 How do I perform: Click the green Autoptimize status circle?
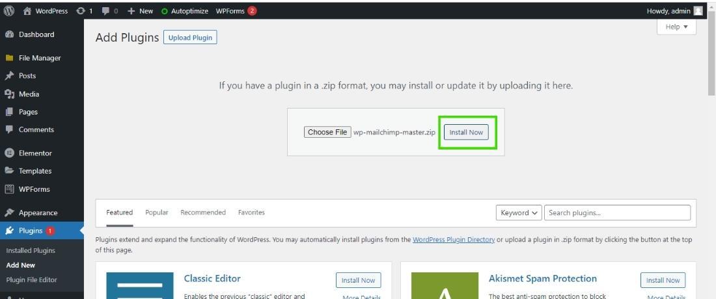pyautogui.click(x=165, y=11)
